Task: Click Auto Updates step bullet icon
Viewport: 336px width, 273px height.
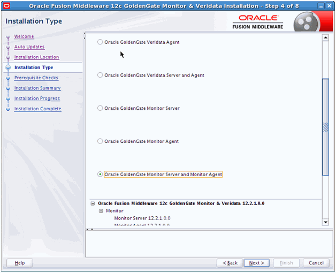Action: pos(8,47)
